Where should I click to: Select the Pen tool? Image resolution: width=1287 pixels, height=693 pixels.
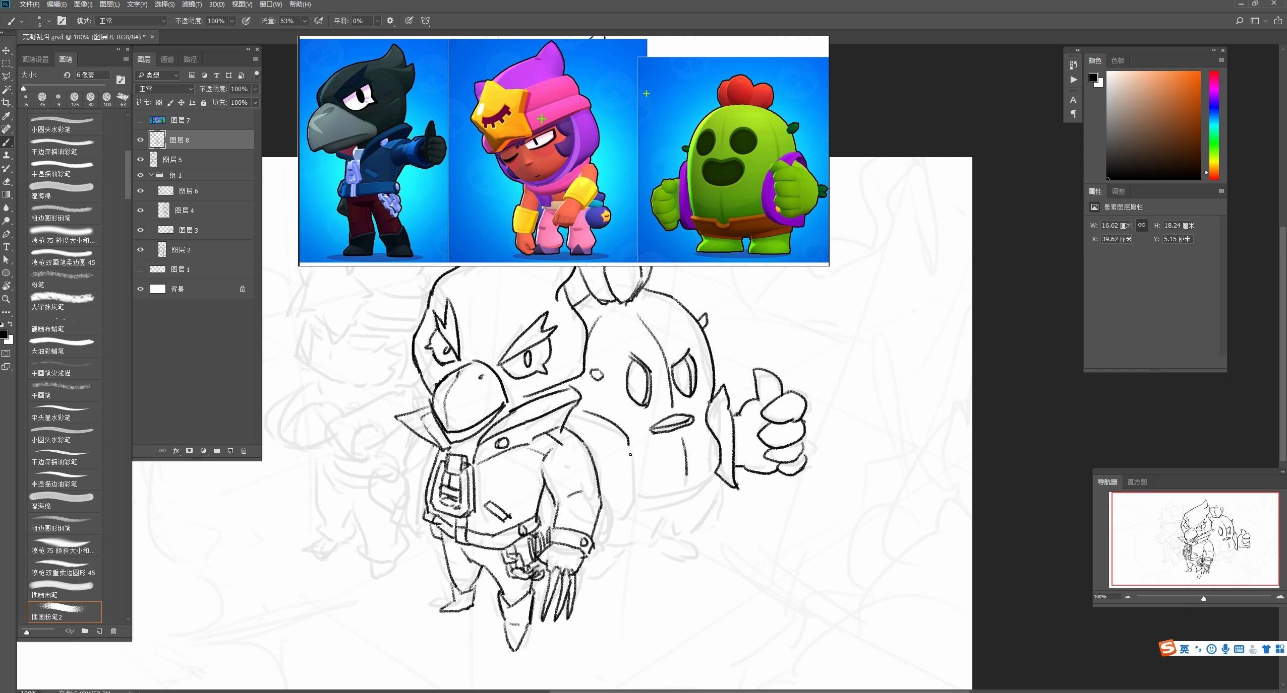(6, 234)
